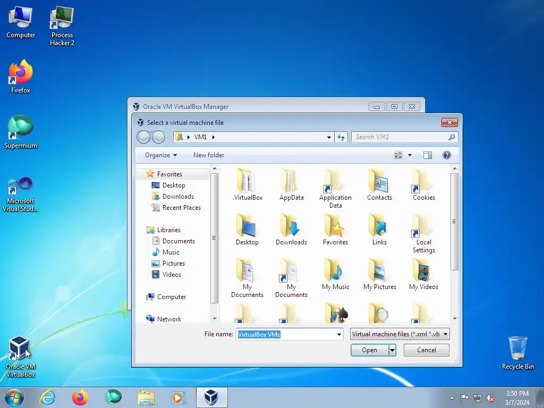
Task: Open the My Pictures folder
Action: tap(379, 275)
